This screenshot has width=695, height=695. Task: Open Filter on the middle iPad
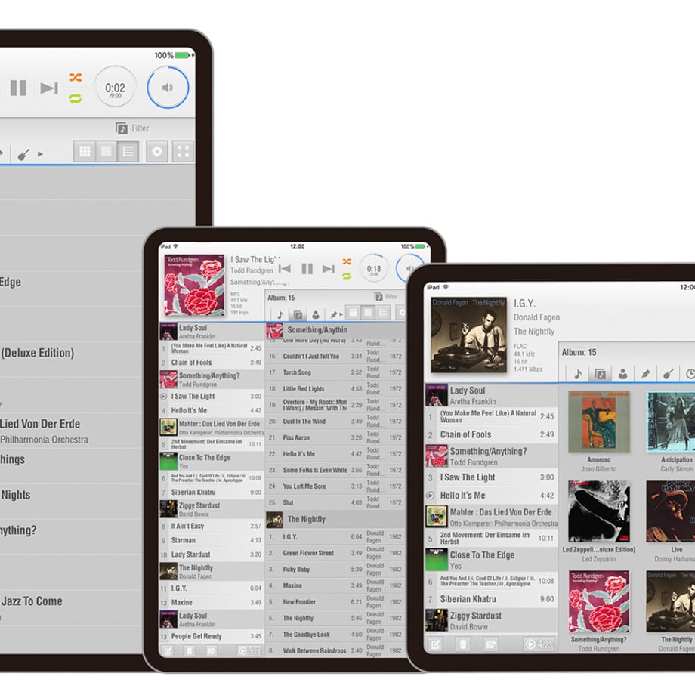click(x=386, y=297)
